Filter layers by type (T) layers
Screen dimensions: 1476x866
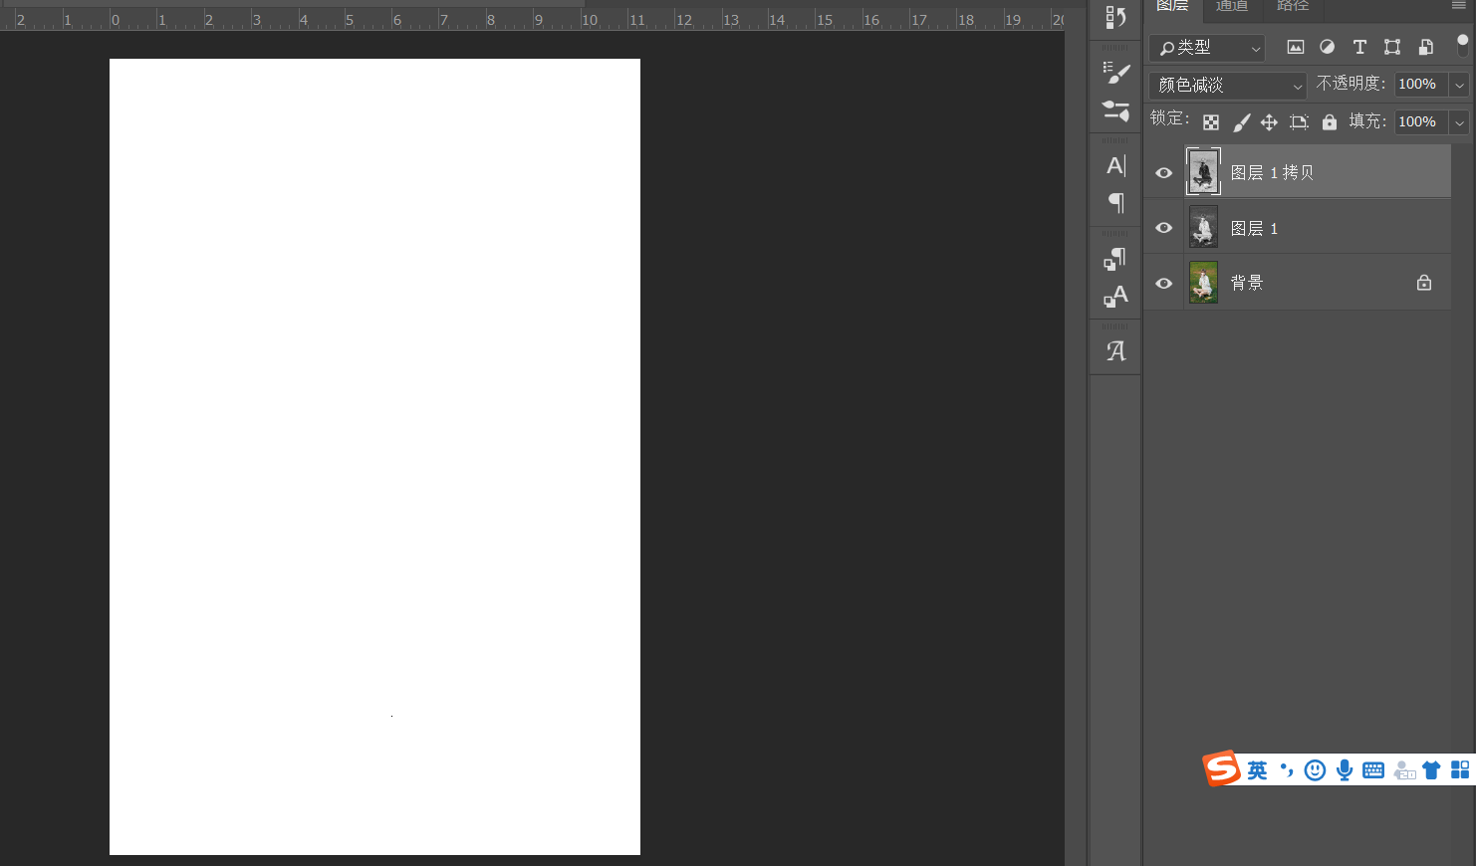point(1359,47)
